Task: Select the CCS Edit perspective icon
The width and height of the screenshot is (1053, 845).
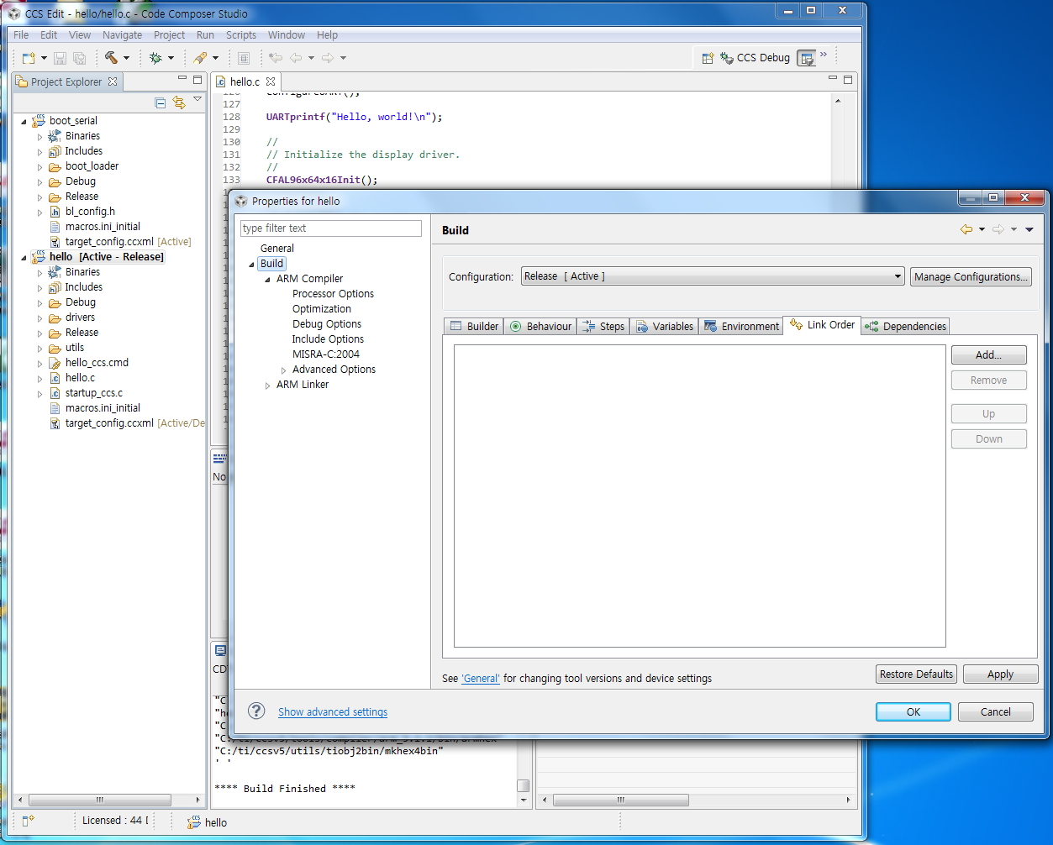Action: click(807, 58)
